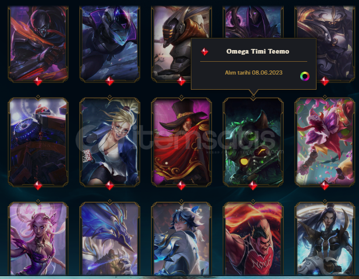Click red gem under purple-visor assassin card
This screenshot has width=359, height=279.
click(x=109, y=81)
